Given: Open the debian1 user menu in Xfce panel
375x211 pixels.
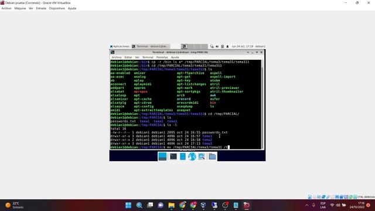Looking at the screenshot, I should [x=260, y=46].
